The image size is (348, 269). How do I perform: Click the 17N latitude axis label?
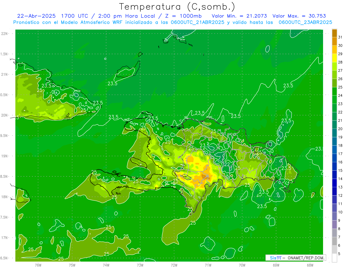click(5, 238)
